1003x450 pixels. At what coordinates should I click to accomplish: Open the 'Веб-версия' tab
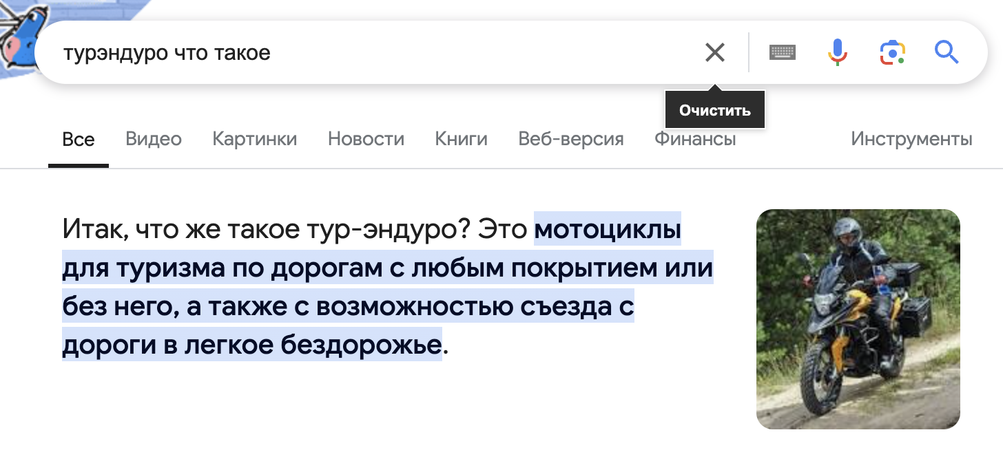coord(571,140)
